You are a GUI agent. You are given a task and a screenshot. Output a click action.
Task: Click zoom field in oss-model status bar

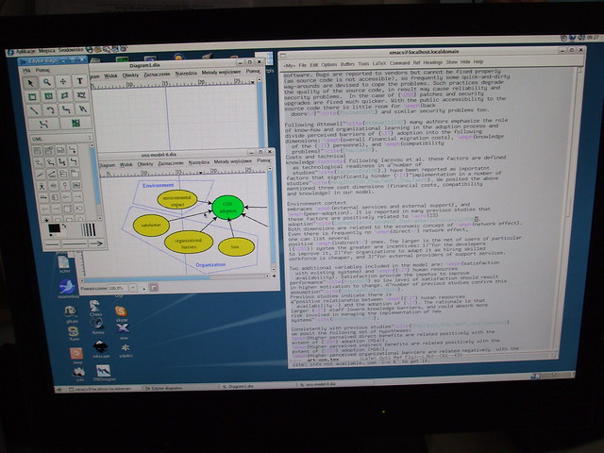(x=116, y=288)
